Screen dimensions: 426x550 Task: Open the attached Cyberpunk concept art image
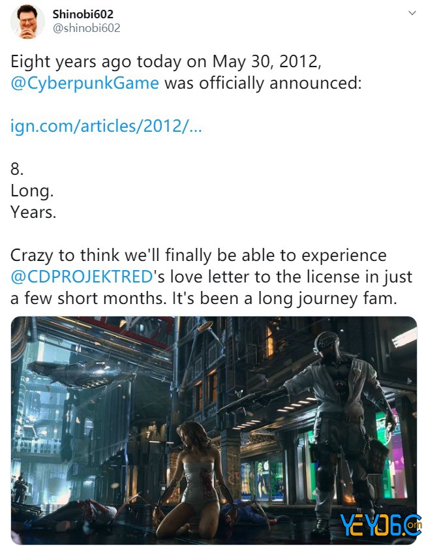(214, 430)
